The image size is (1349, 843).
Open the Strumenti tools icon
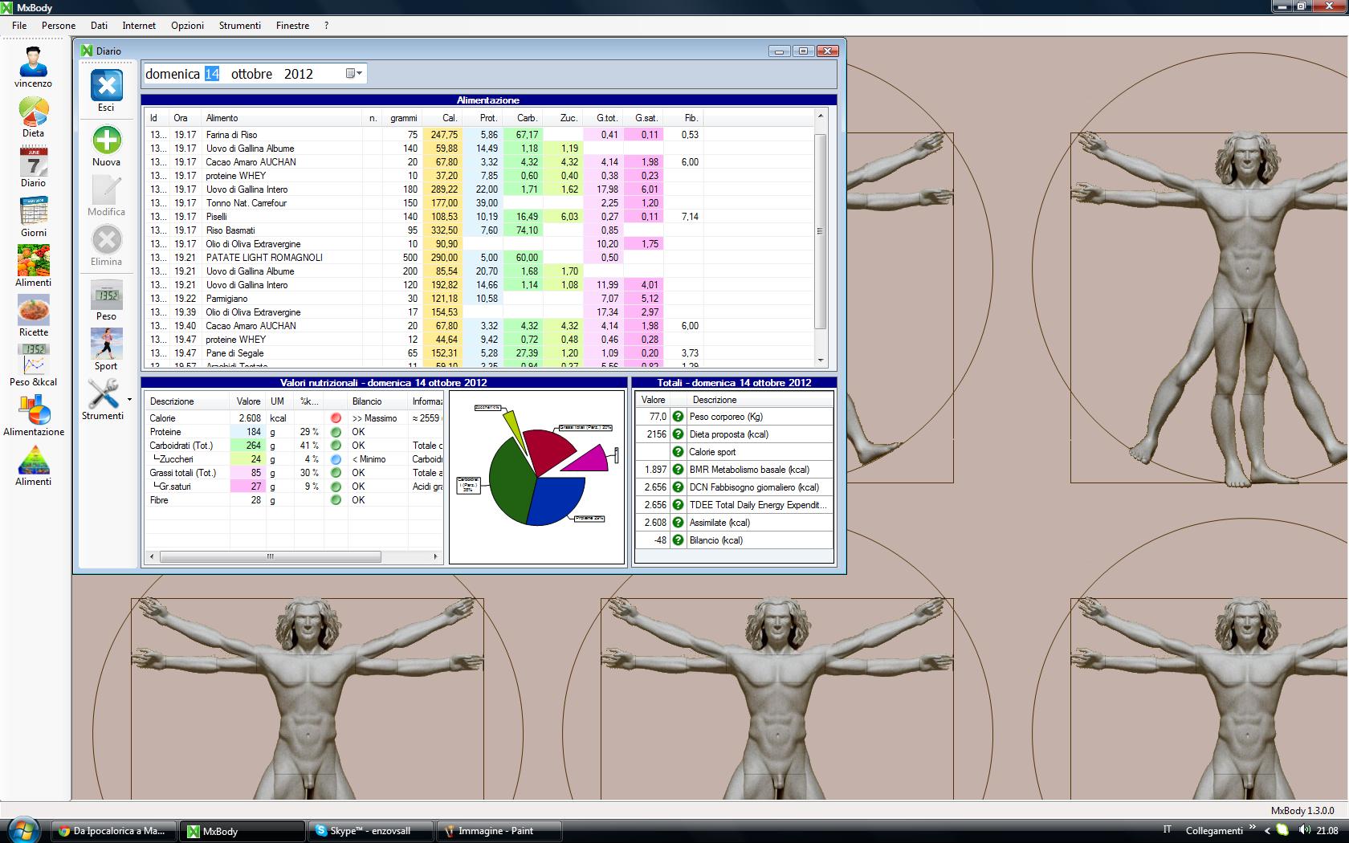click(103, 394)
